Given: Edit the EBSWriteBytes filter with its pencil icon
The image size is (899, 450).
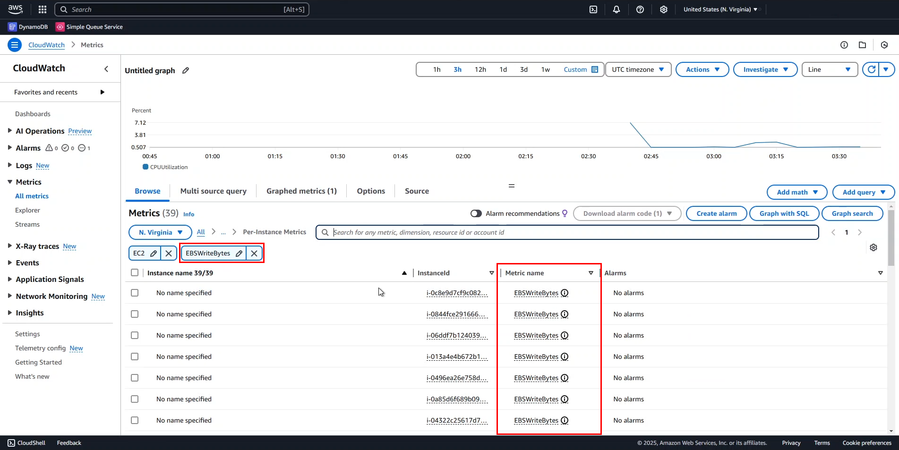Looking at the screenshot, I should (239, 253).
